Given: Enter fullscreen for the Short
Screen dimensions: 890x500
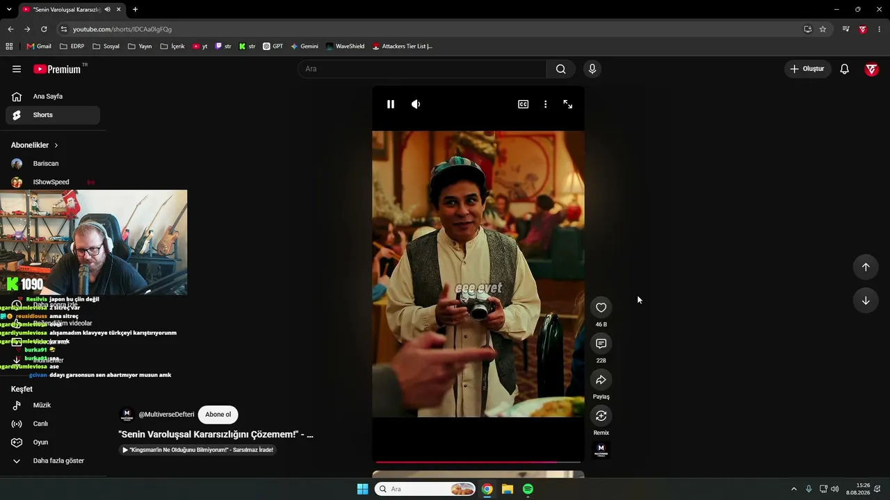Looking at the screenshot, I should 568,104.
